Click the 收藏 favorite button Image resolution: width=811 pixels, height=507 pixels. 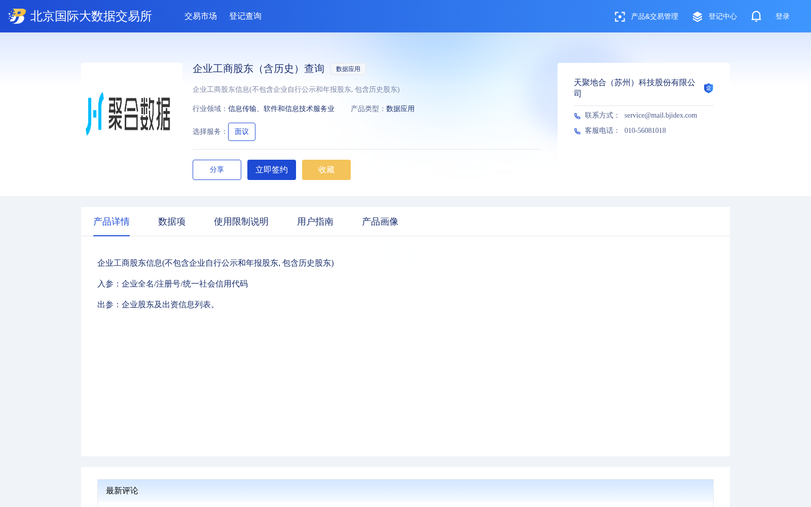(326, 170)
